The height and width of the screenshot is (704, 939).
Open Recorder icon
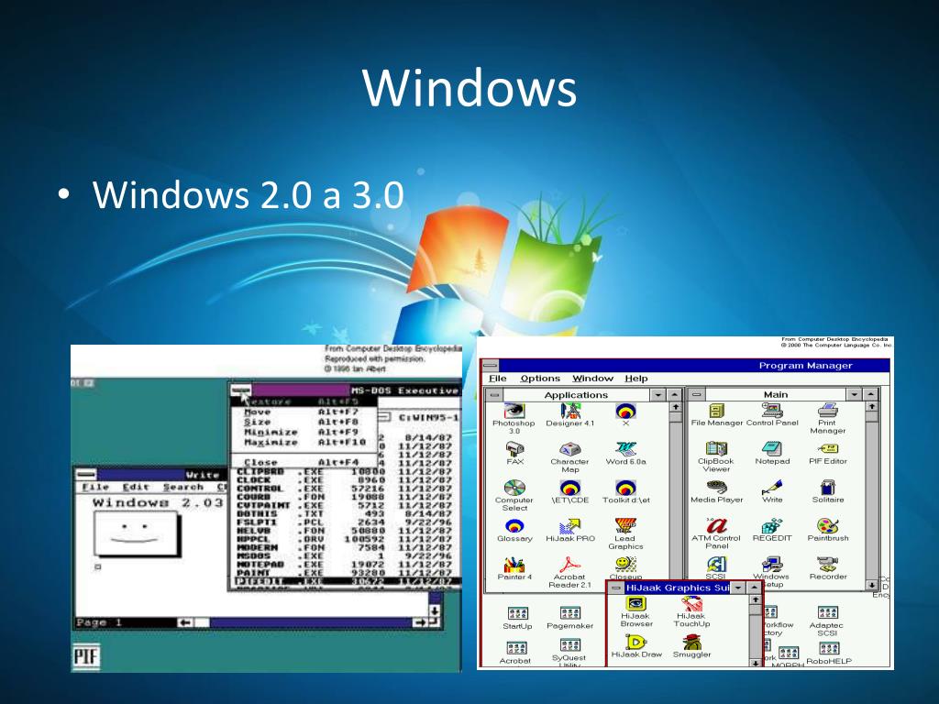tap(828, 568)
